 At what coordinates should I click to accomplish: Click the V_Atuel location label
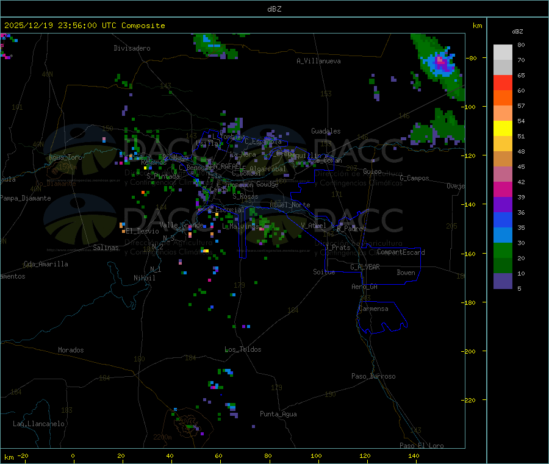coord(314,226)
